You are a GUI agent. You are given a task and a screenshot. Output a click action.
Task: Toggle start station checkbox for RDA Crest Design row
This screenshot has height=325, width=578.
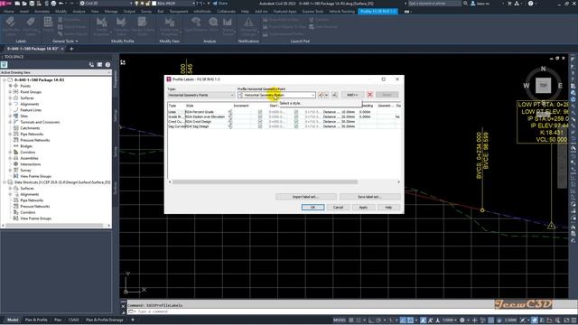(260, 122)
